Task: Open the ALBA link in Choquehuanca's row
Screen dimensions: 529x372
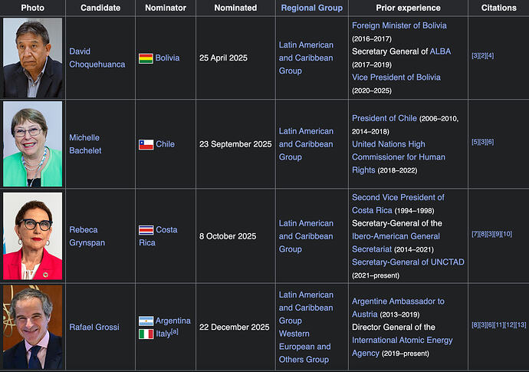Action: [x=442, y=51]
